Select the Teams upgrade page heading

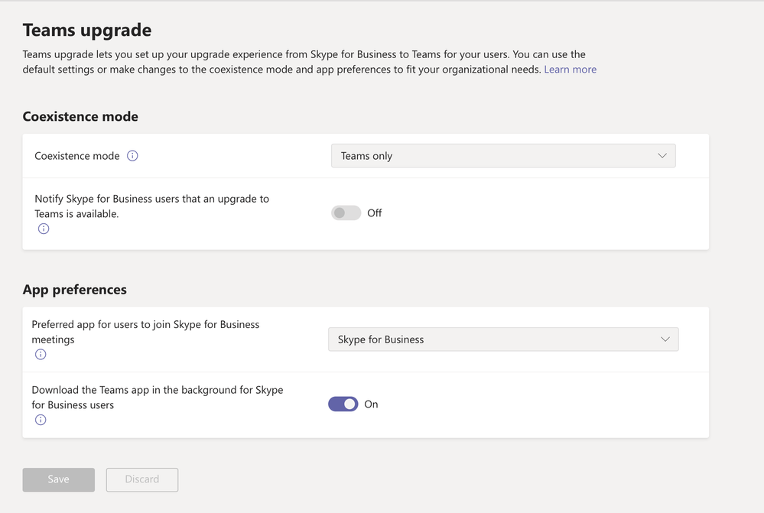[x=87, y=31]
